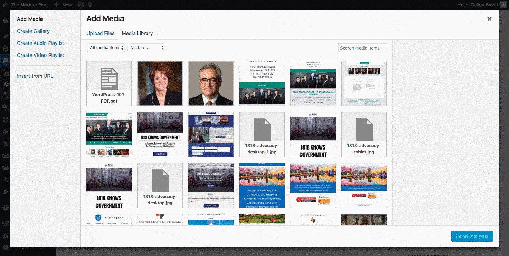Click the Yoast SEO icon in the left sidebar
The width and height of the screenshot is (509, 256).
click(5, 223)
